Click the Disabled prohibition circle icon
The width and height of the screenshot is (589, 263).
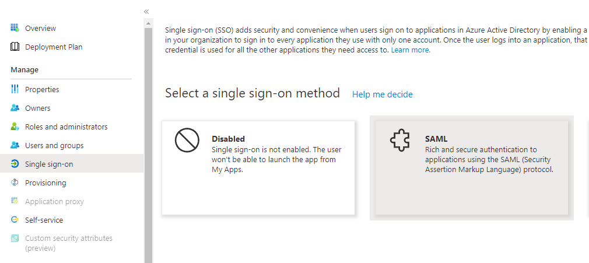click(x=187, y=140)
